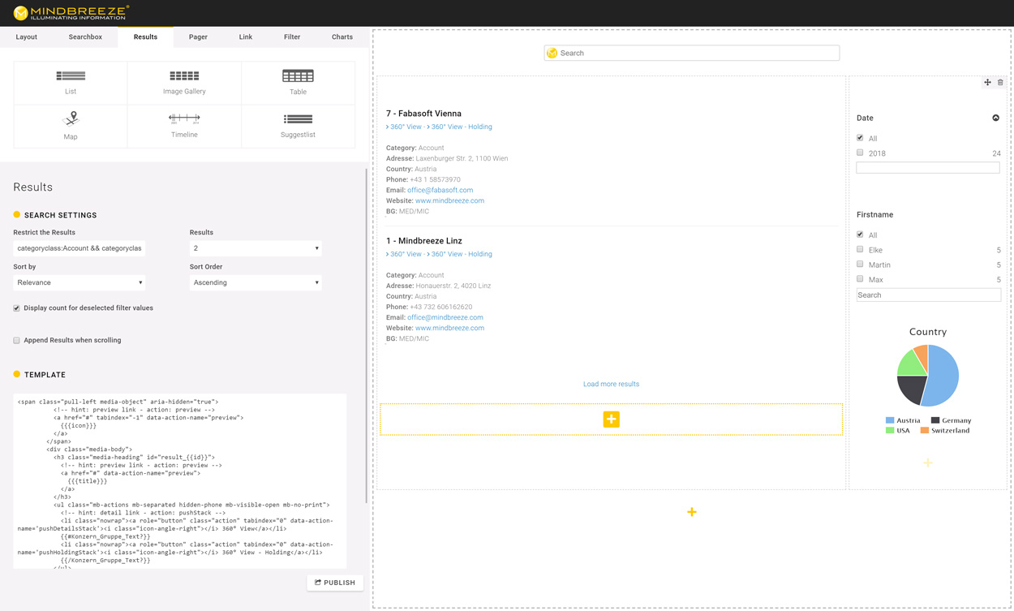Open the Sort by Relevance dropdown

tap(79, 282)
